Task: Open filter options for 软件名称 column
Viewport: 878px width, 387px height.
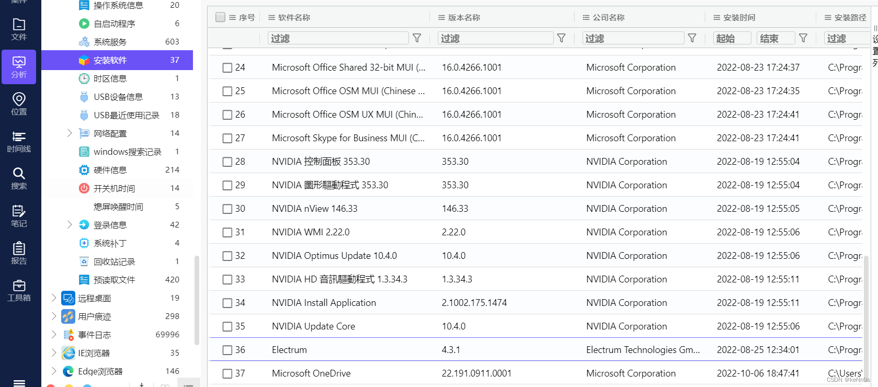Action: tap(417, 38)
